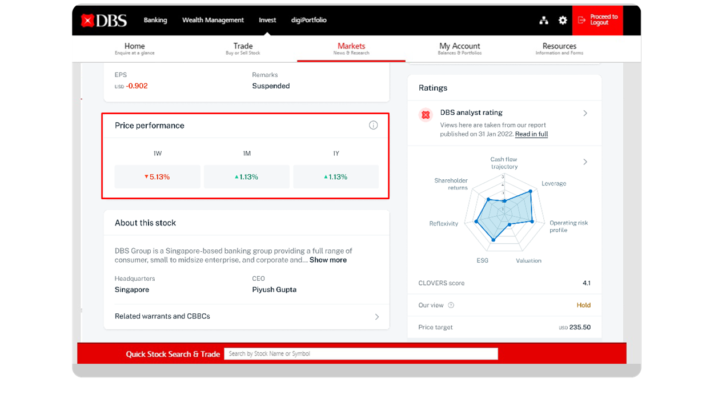
Task: Click the CLOVERS score 4.1 value
Action: 587,283
